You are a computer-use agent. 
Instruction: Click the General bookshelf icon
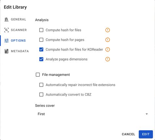point(6,19)
